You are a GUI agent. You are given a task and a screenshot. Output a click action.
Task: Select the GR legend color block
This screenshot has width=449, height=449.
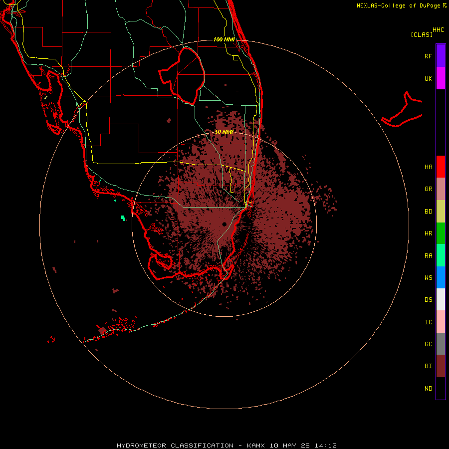(x=441, y=189)
